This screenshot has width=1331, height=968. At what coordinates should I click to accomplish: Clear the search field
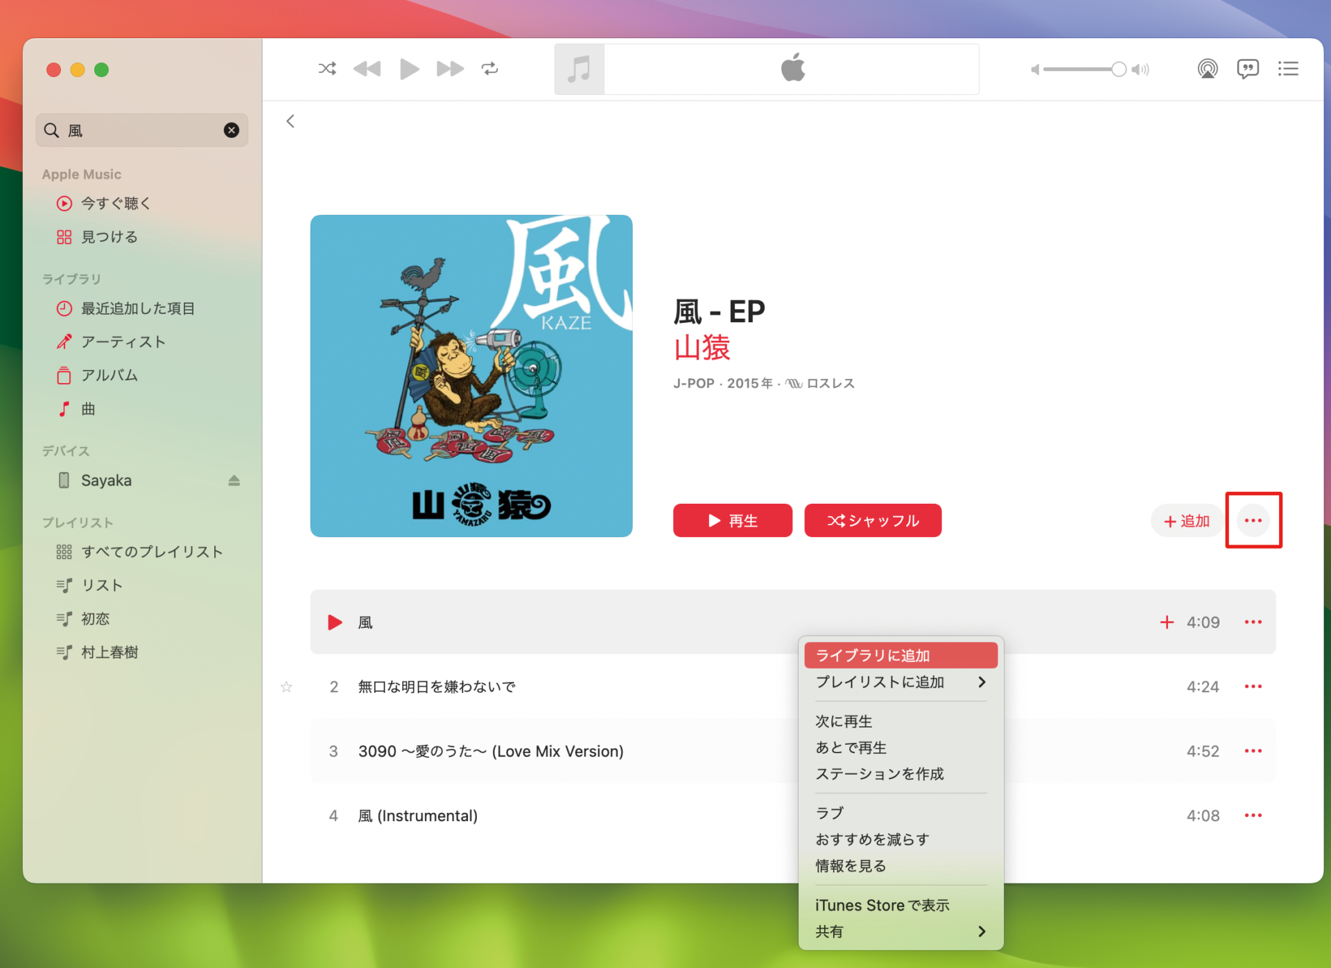coord(232,130)
